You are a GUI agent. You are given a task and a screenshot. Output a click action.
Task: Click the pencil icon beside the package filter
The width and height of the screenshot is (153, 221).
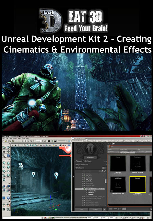click(102, 171)
